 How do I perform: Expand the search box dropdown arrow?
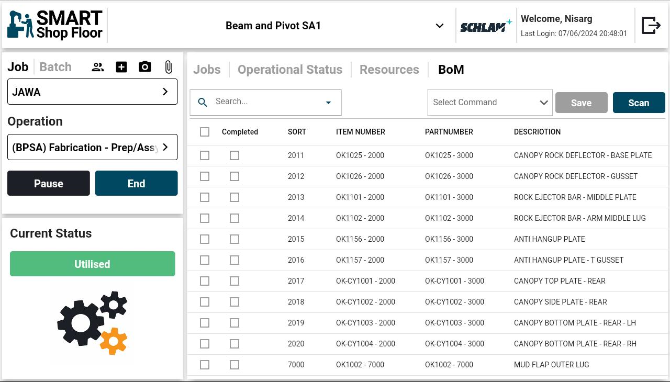tap(329, 103)
